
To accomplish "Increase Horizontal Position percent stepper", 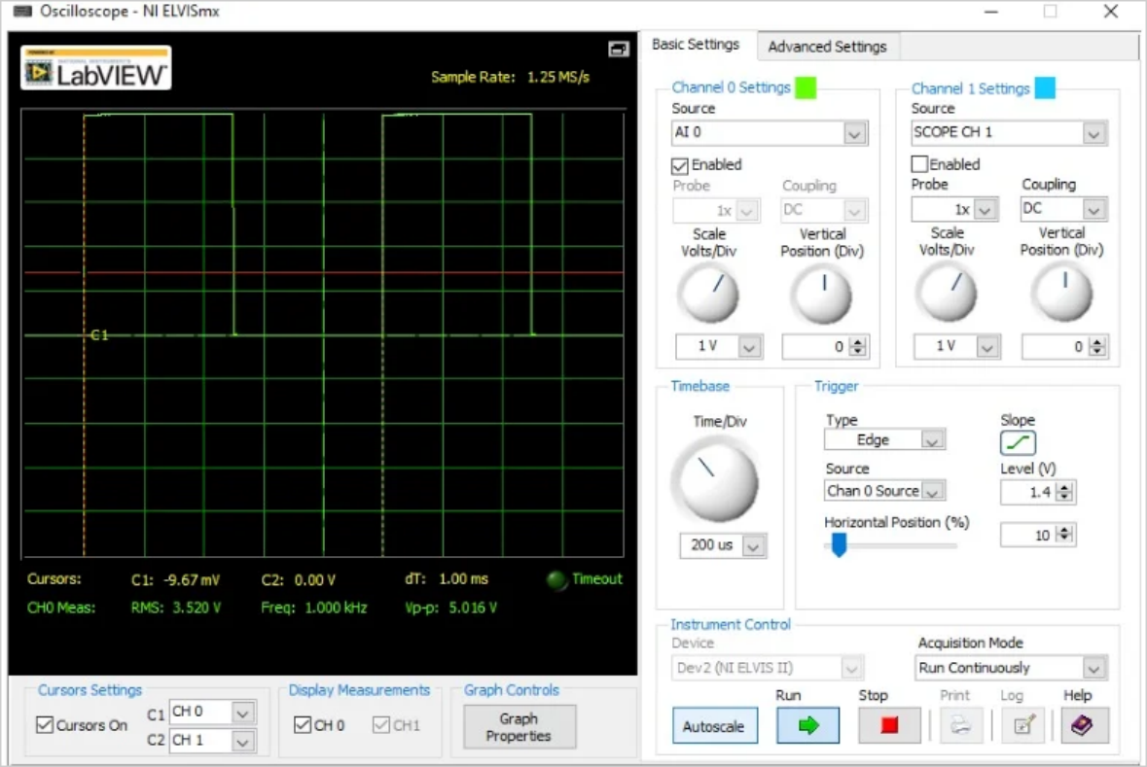I will coord(1065,530).
